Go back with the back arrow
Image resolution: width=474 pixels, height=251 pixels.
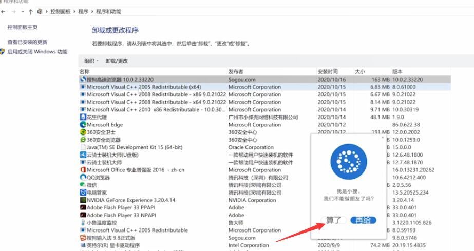coord(3,12)
